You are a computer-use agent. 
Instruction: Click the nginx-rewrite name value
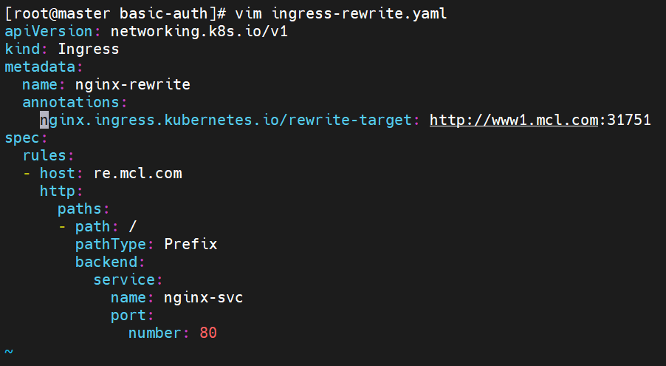click(132, 85)
